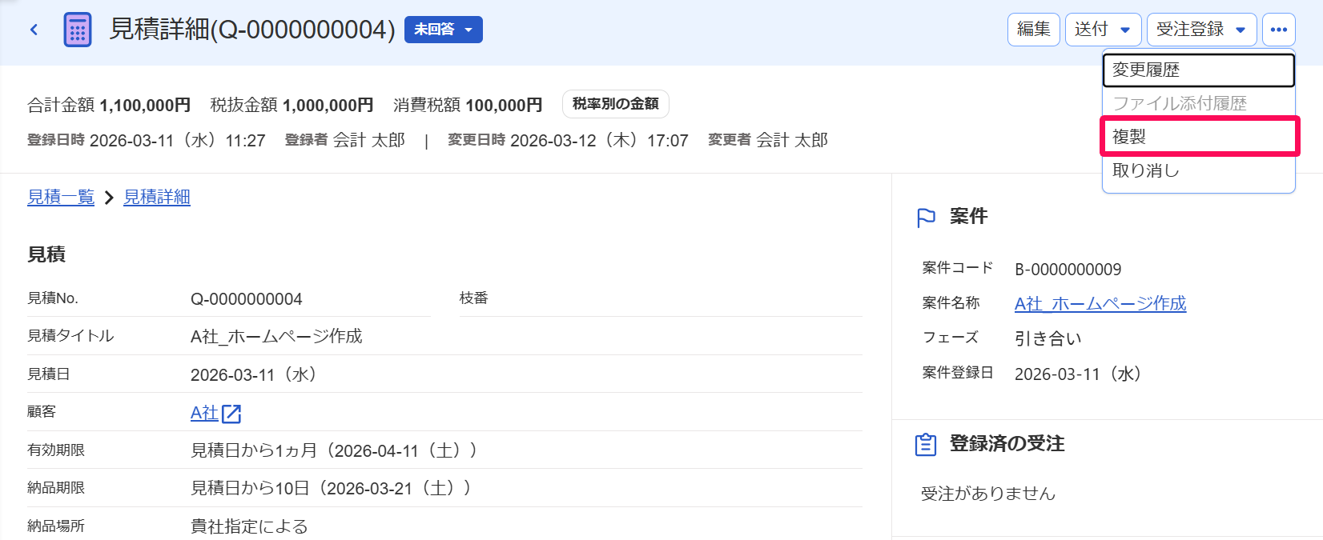Open the three-dots more options button
The width and height of the screenshot is (1323, 540).
[1279, 30]
